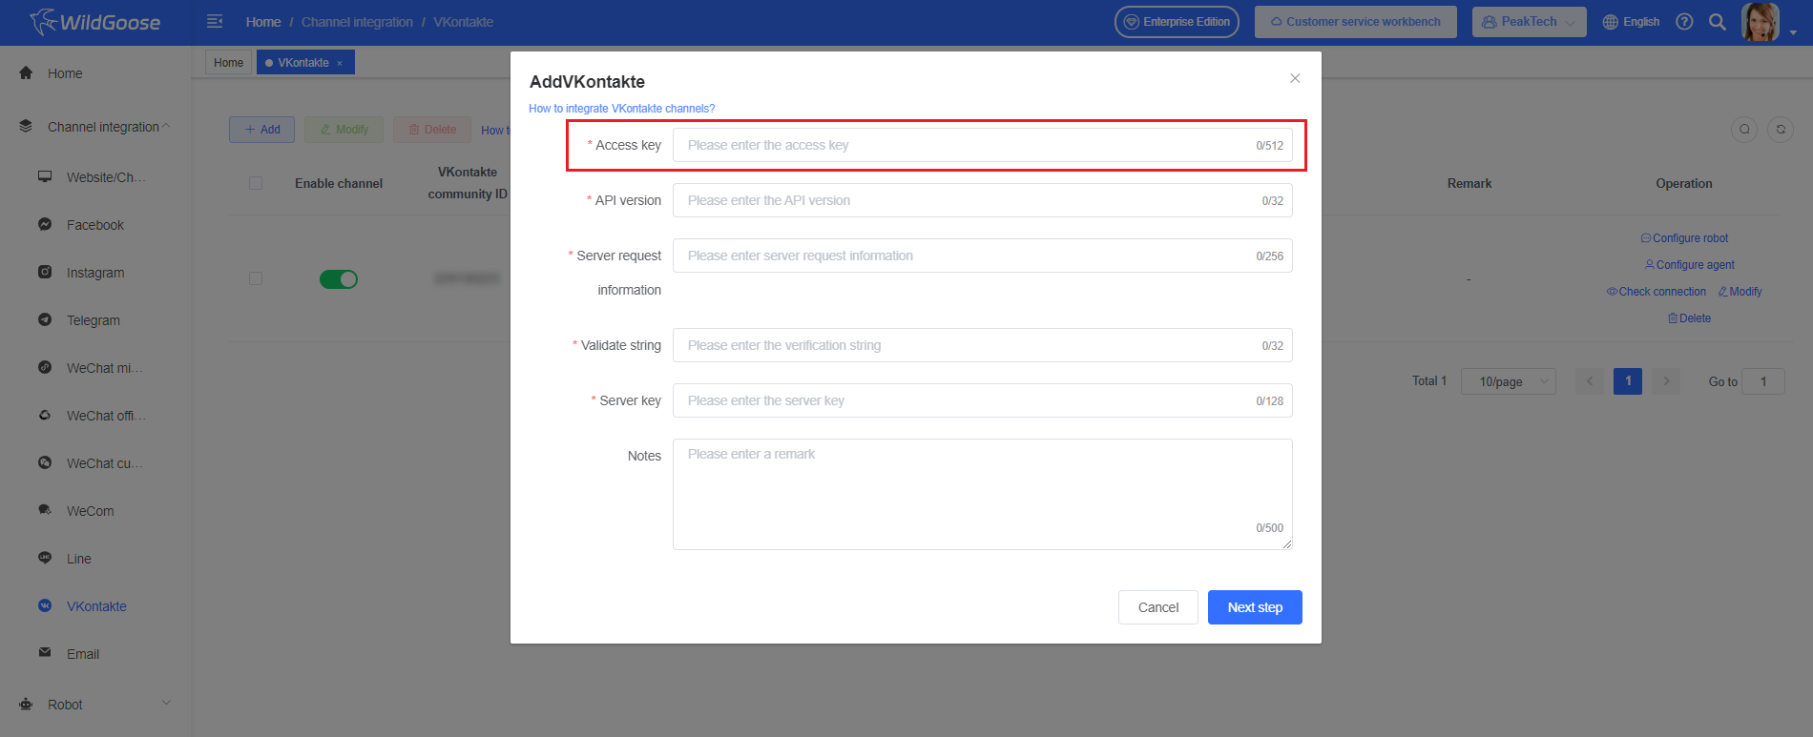The width and height of the screenshot is (1813, 737).
Task: Open Instagram channel item
Action: click(95, 273)
